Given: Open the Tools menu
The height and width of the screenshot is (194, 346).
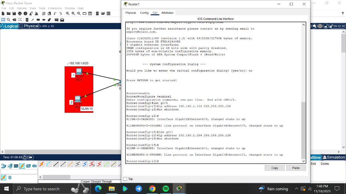Looking at the screenshot, I should (42, 8).
